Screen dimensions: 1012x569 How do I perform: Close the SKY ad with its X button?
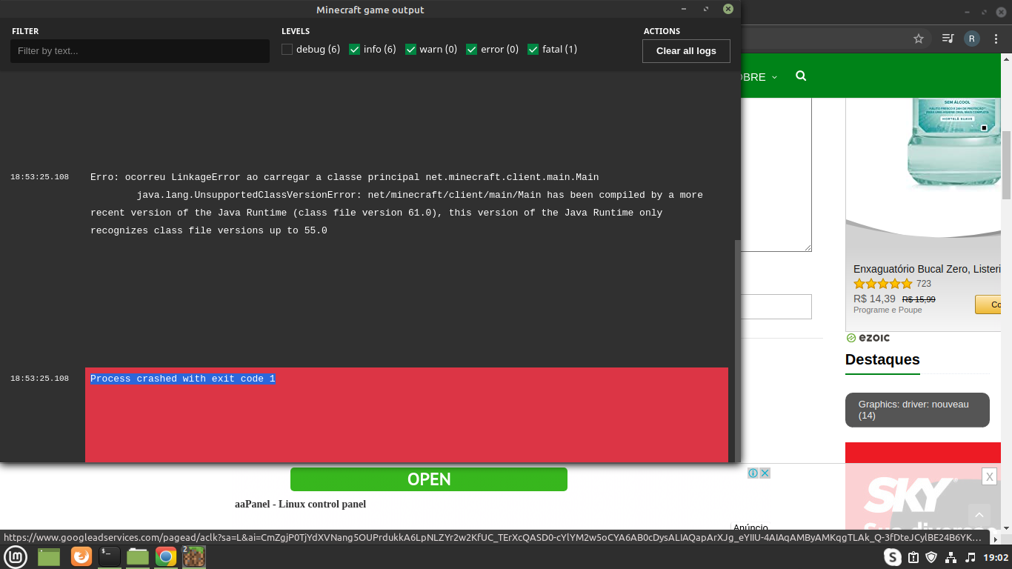[x=989, y=477]
